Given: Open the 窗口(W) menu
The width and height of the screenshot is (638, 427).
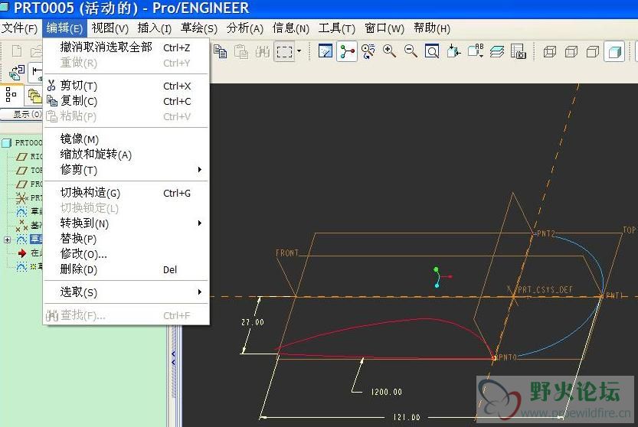Looking at the screenshot, I should tap(384, 28).
